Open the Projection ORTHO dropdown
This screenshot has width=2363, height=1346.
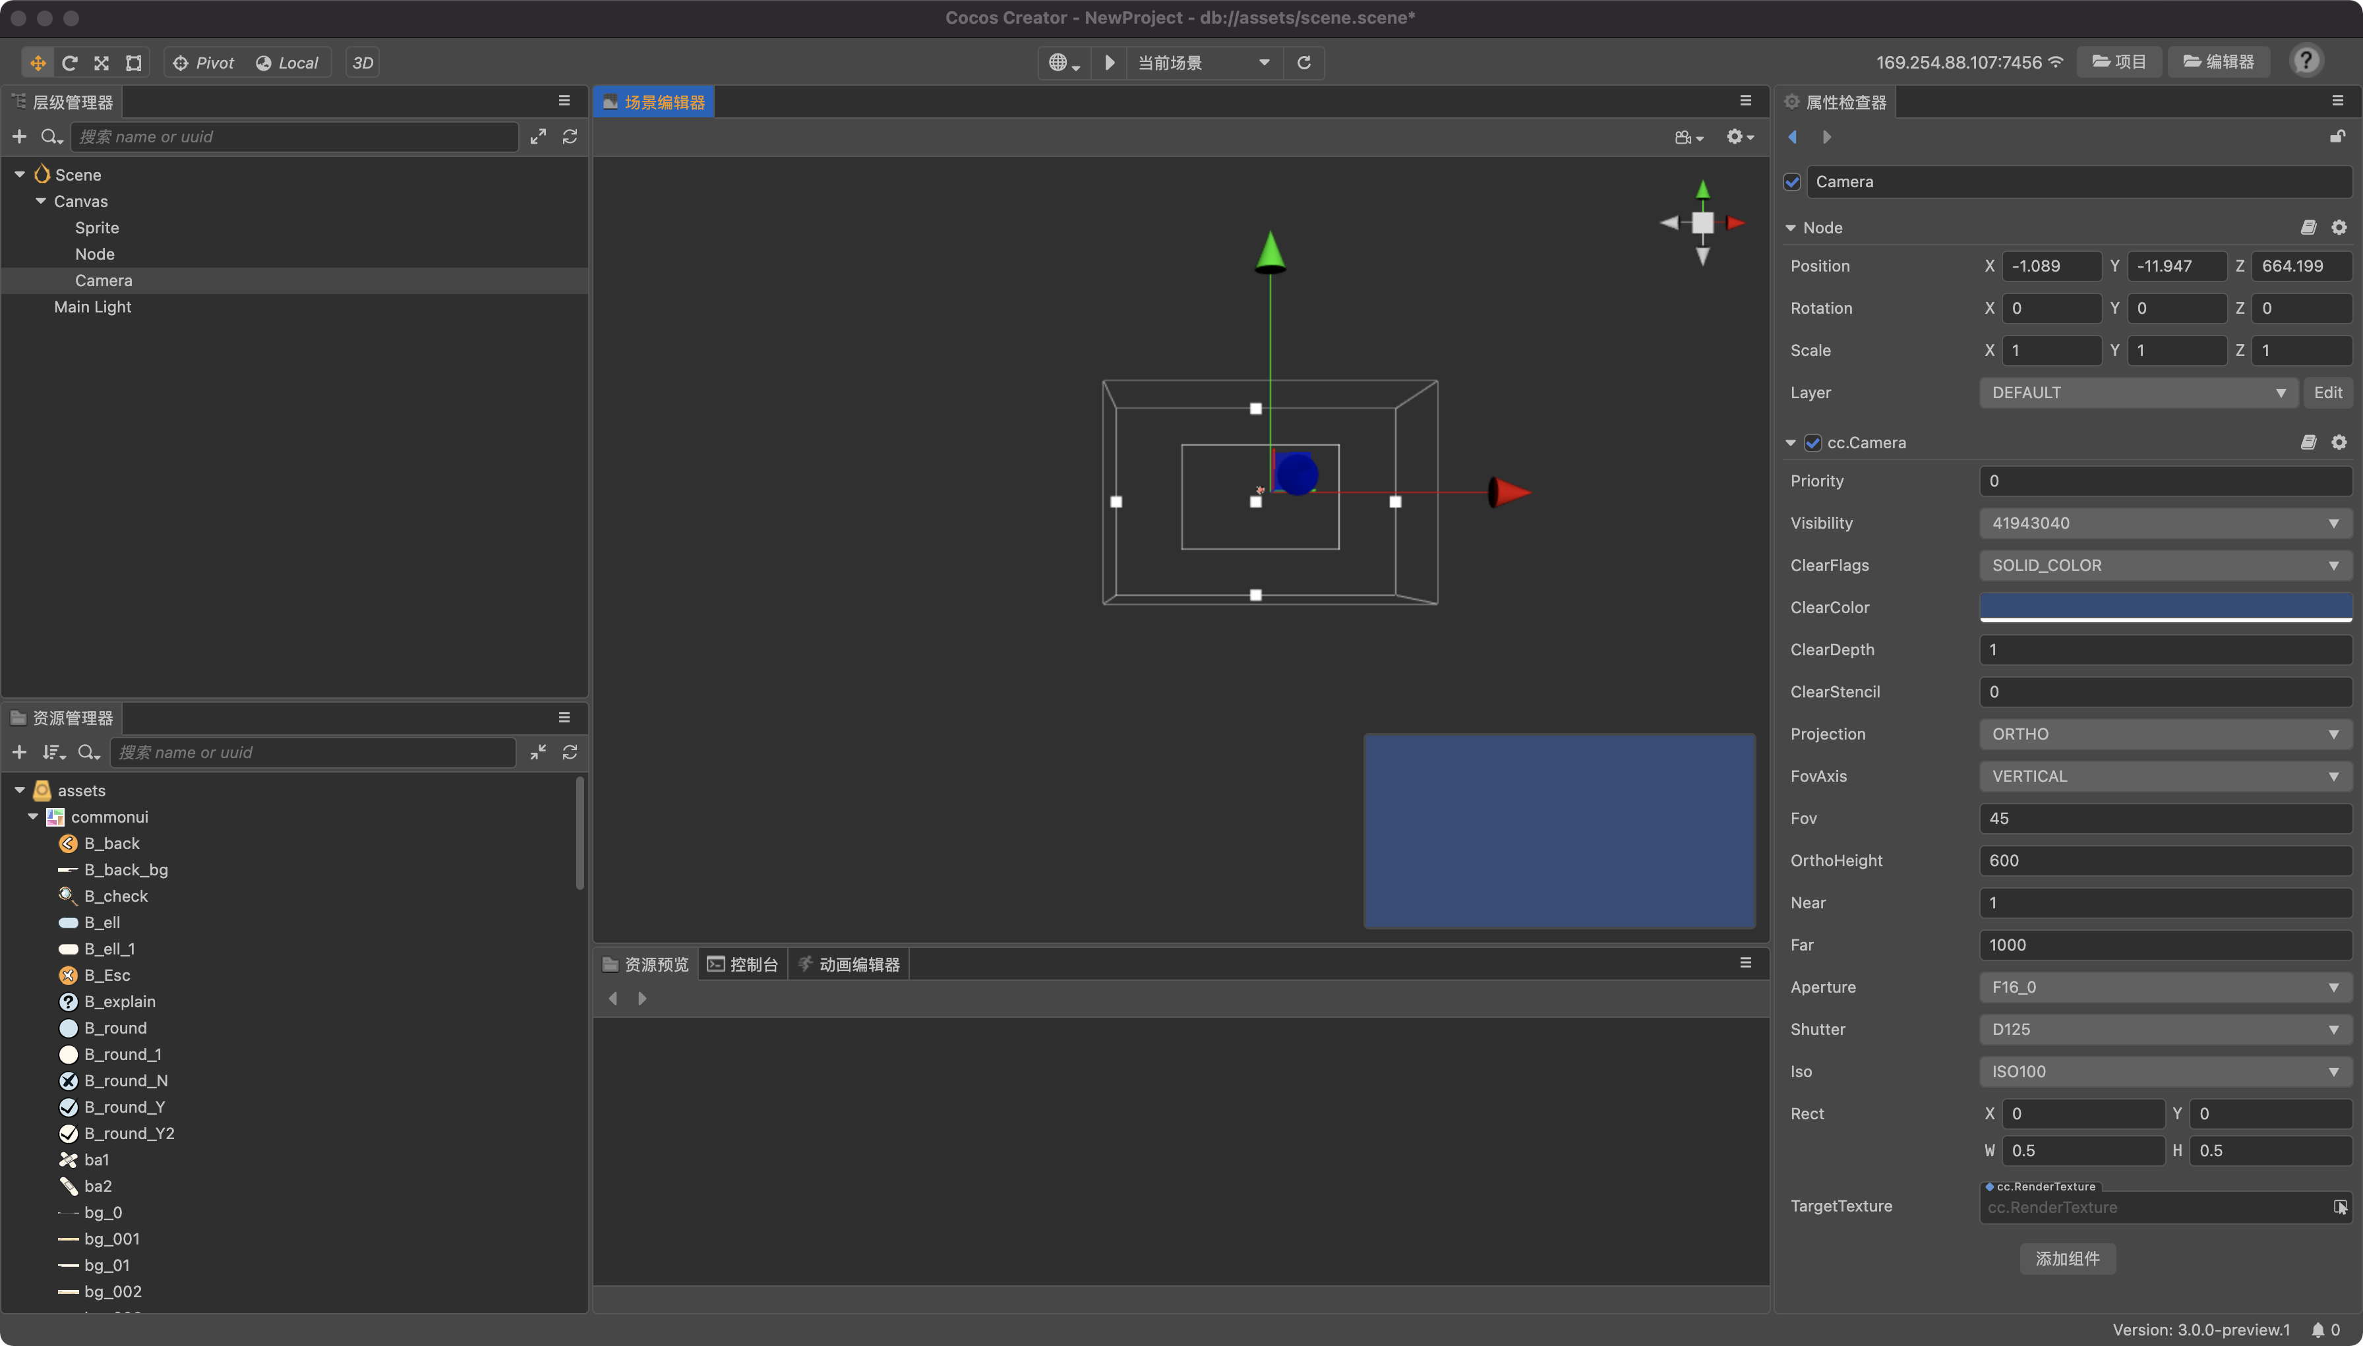click(2165, 734)
